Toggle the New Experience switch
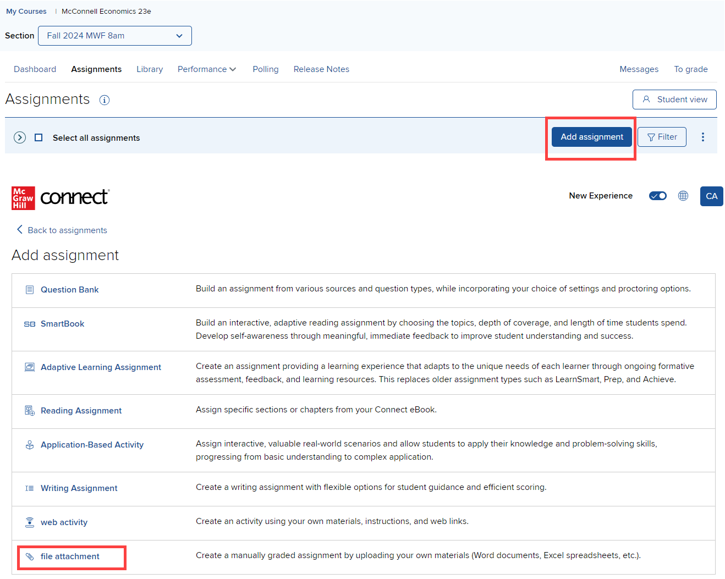Viewport: 725px width, 579px height. click(657, 196)
